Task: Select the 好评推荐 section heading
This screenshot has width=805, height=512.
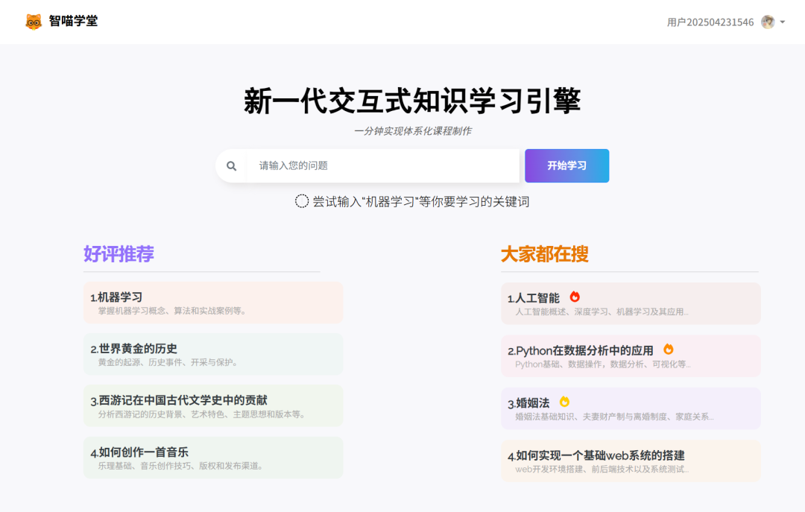Action: (x=120, y=254)
